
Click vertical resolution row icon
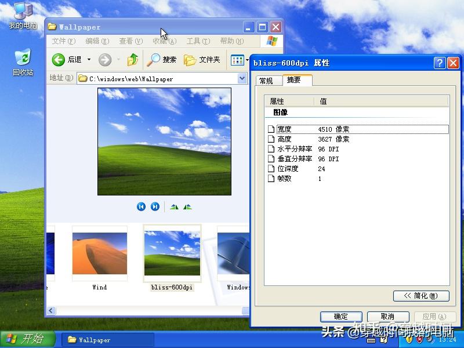tap(271, 158)
